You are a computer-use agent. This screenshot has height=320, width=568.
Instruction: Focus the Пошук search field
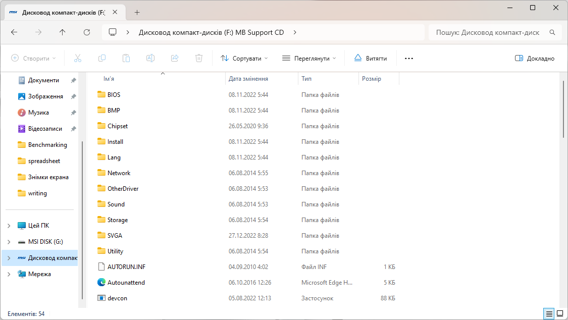click(488, 32)
